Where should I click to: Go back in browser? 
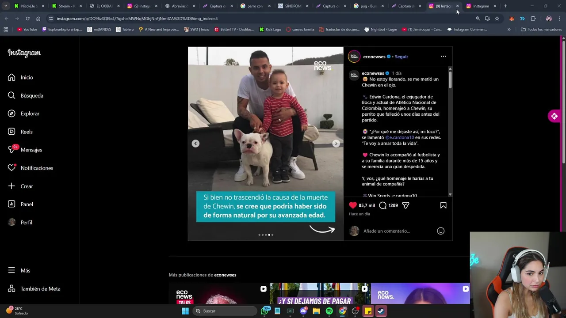coord(6,19)
